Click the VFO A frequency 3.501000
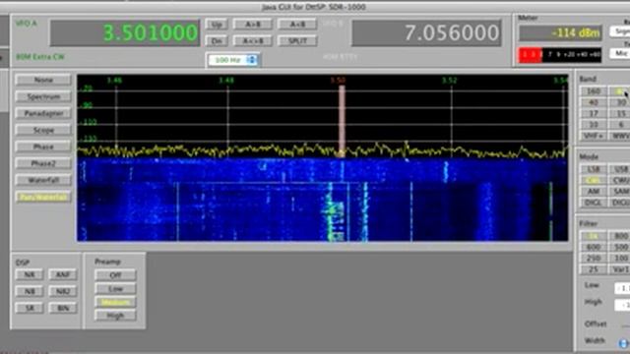Image resolution: width=630 pixels, height=354 pixels. (125, 32)
